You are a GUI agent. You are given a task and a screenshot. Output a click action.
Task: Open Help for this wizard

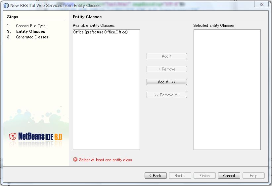[x=253, y=176]
